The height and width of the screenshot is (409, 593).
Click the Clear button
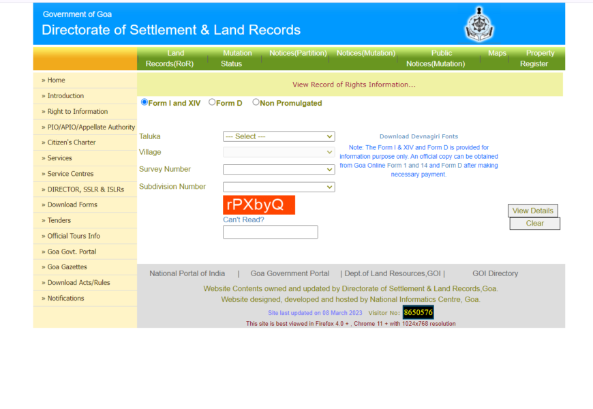pyautogui.click(x=535, y=223)
